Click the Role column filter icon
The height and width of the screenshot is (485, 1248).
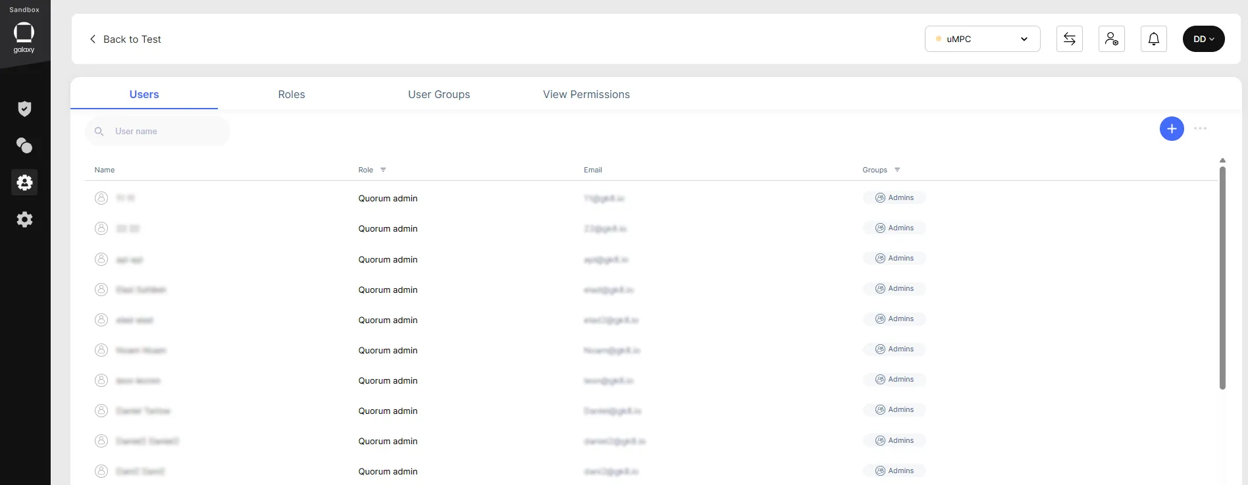pos(383,170)
